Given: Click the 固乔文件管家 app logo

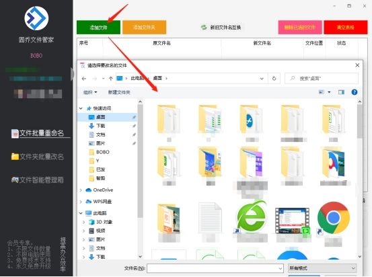Looking at the screenshot, I should point(36,18).
